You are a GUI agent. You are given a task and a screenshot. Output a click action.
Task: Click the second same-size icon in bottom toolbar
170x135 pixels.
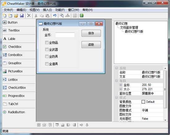[44, 125]
